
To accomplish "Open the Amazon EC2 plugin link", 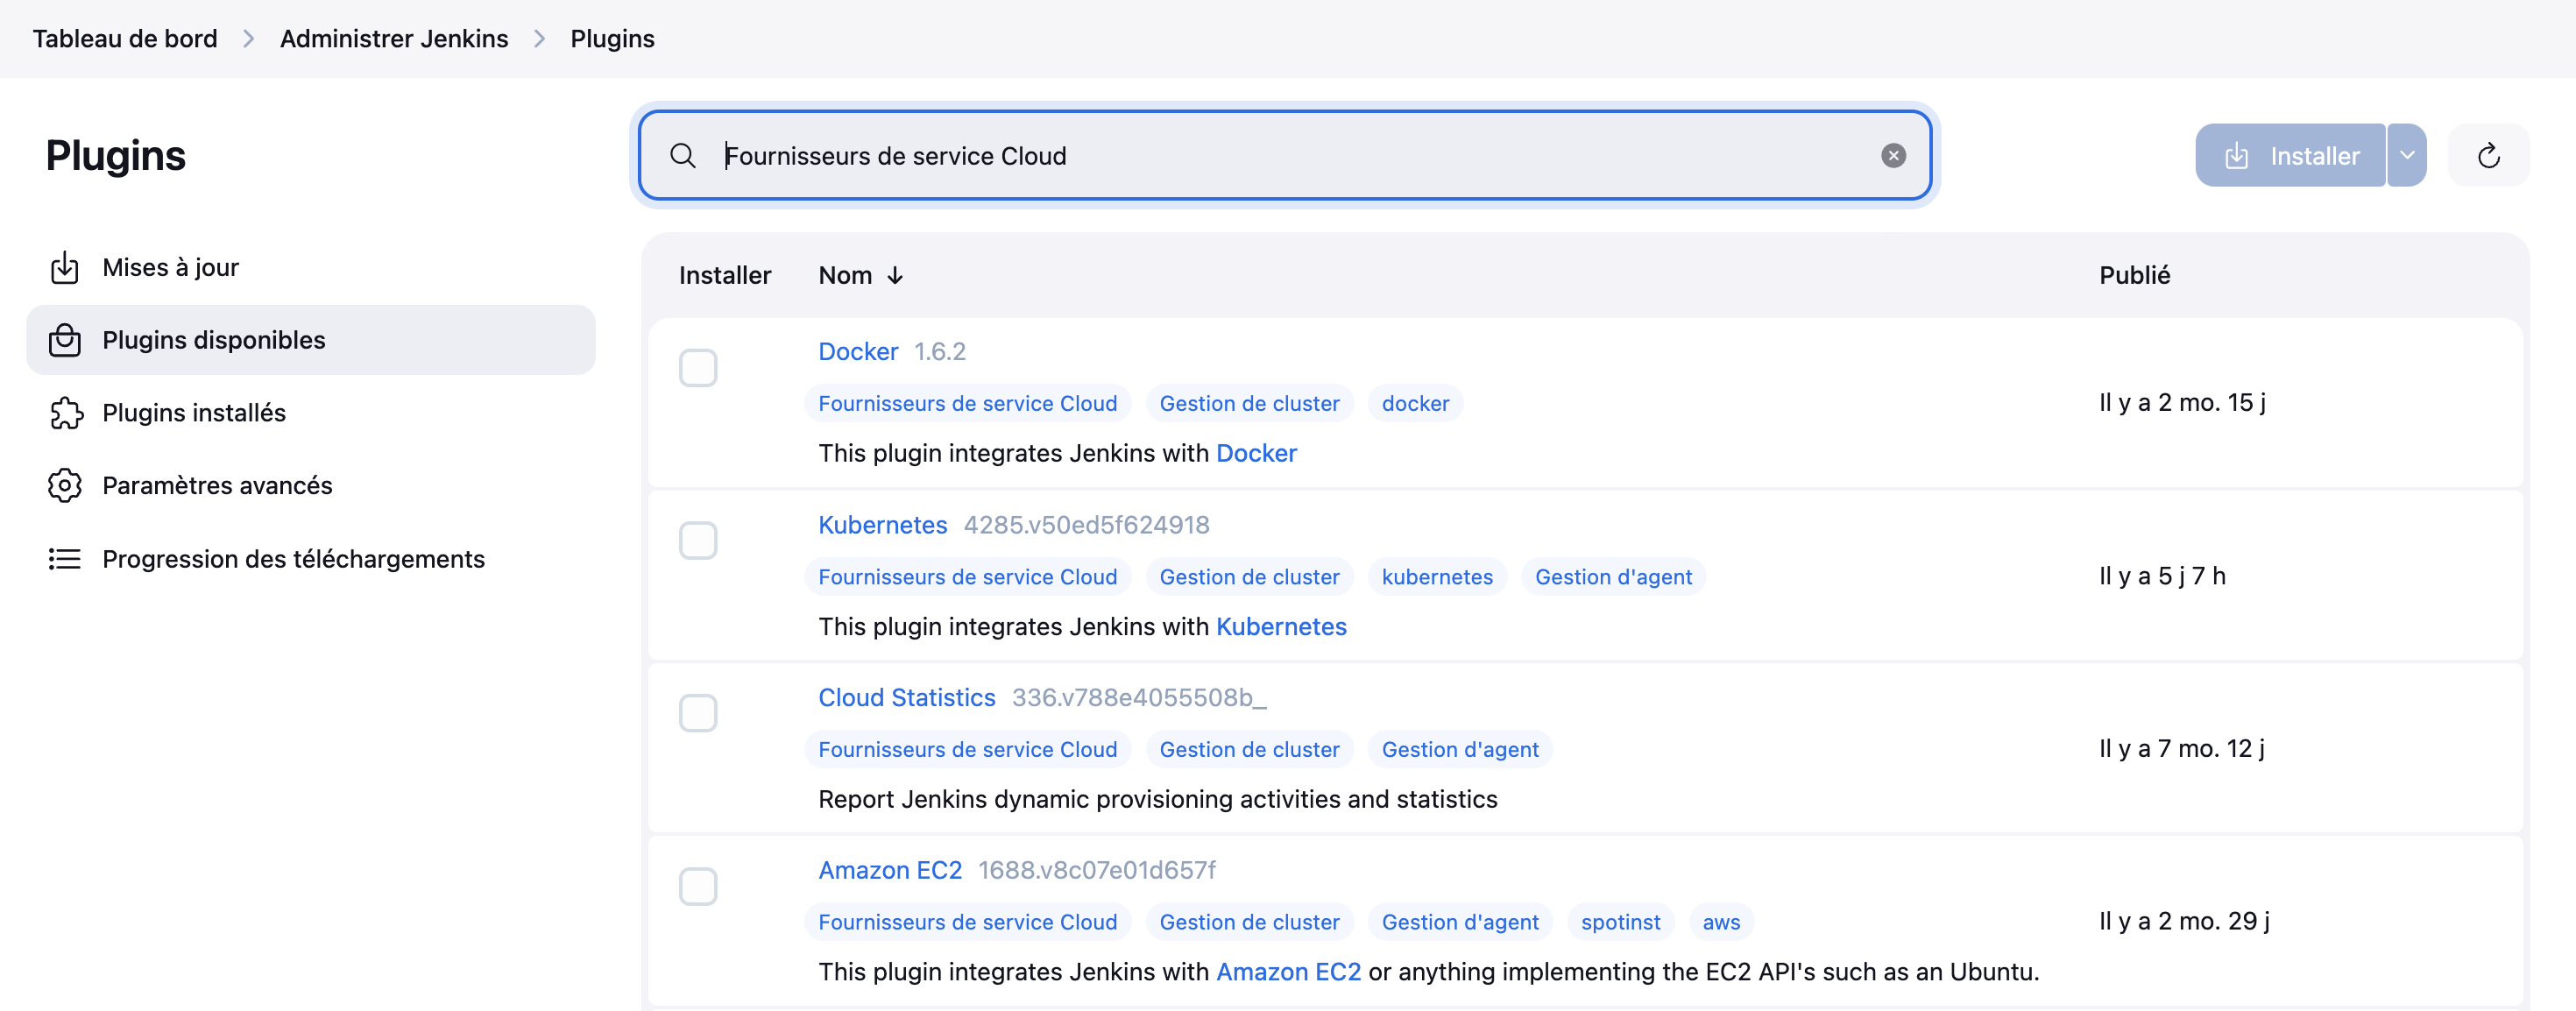I will [x=889, y=870].
